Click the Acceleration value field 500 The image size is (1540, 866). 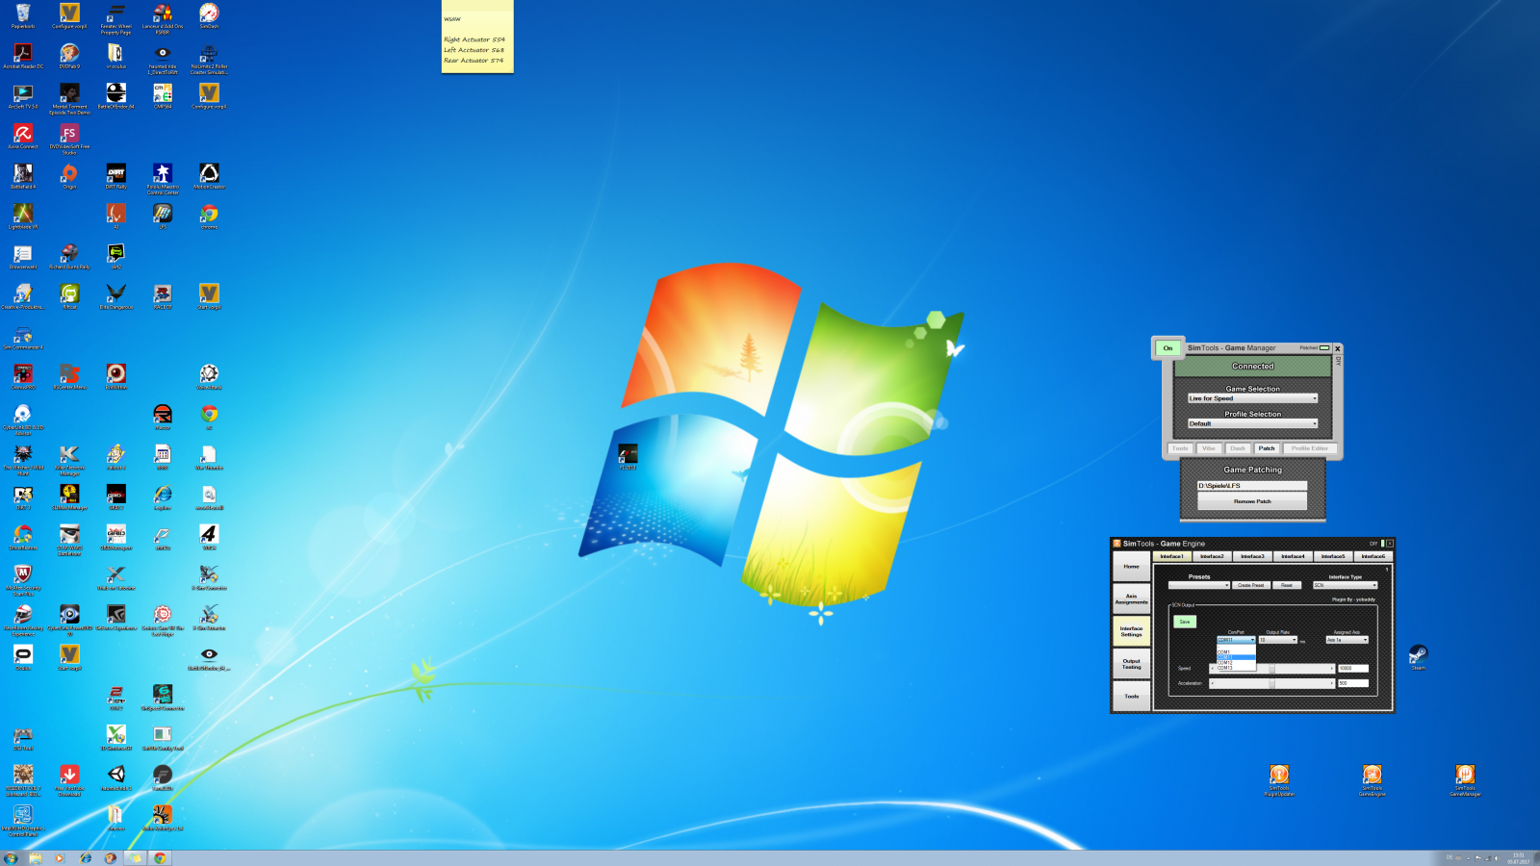pyautogui.click(x=1353, y=683)
